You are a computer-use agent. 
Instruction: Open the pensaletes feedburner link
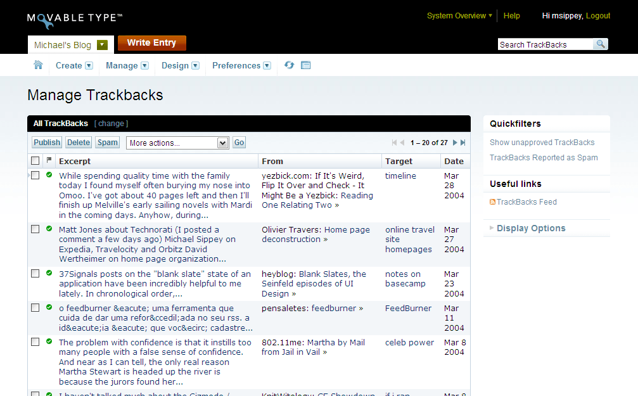tap(312, 308)
